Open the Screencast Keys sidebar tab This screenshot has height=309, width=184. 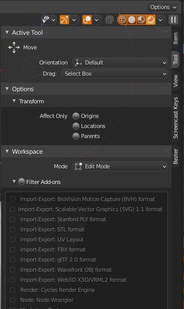pyautogui.click(x=175, y=117)
